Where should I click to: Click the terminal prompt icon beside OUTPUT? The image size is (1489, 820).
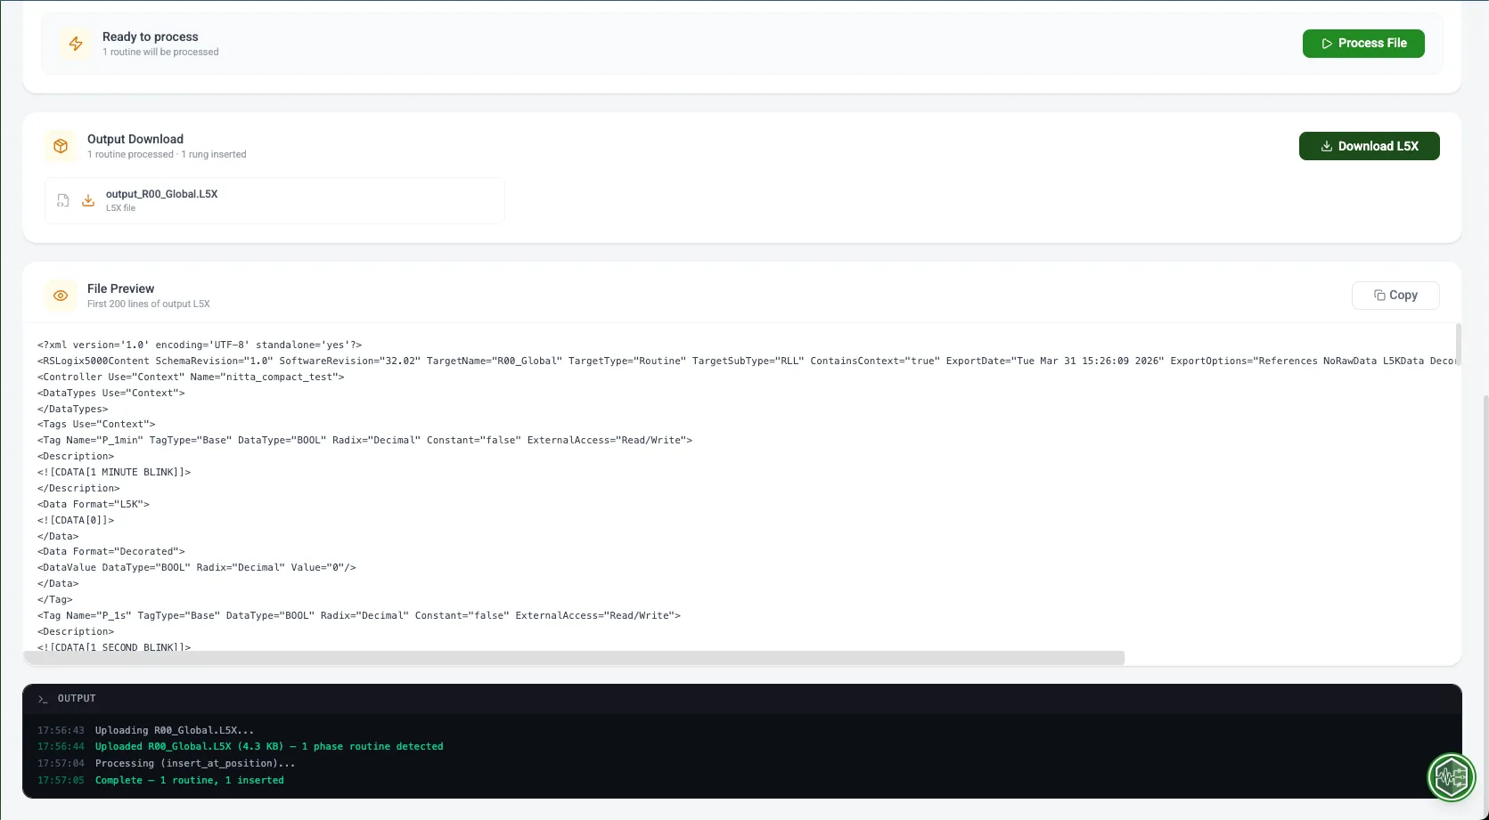43,699
